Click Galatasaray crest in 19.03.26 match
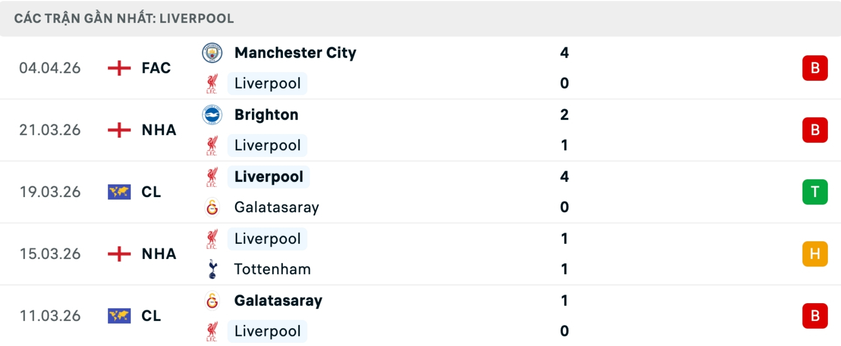The width and height of the screenshot is (841, 346). [212, 207]
